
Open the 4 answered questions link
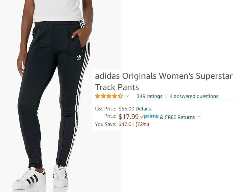[194, 96]
